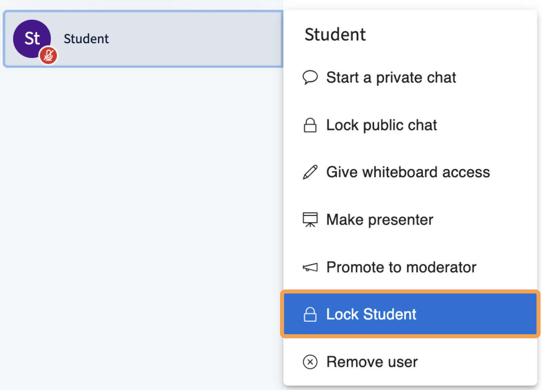Click the red muted microphone badge
The width and height of the screenshot is (543, 390).
tap(48, 55)
